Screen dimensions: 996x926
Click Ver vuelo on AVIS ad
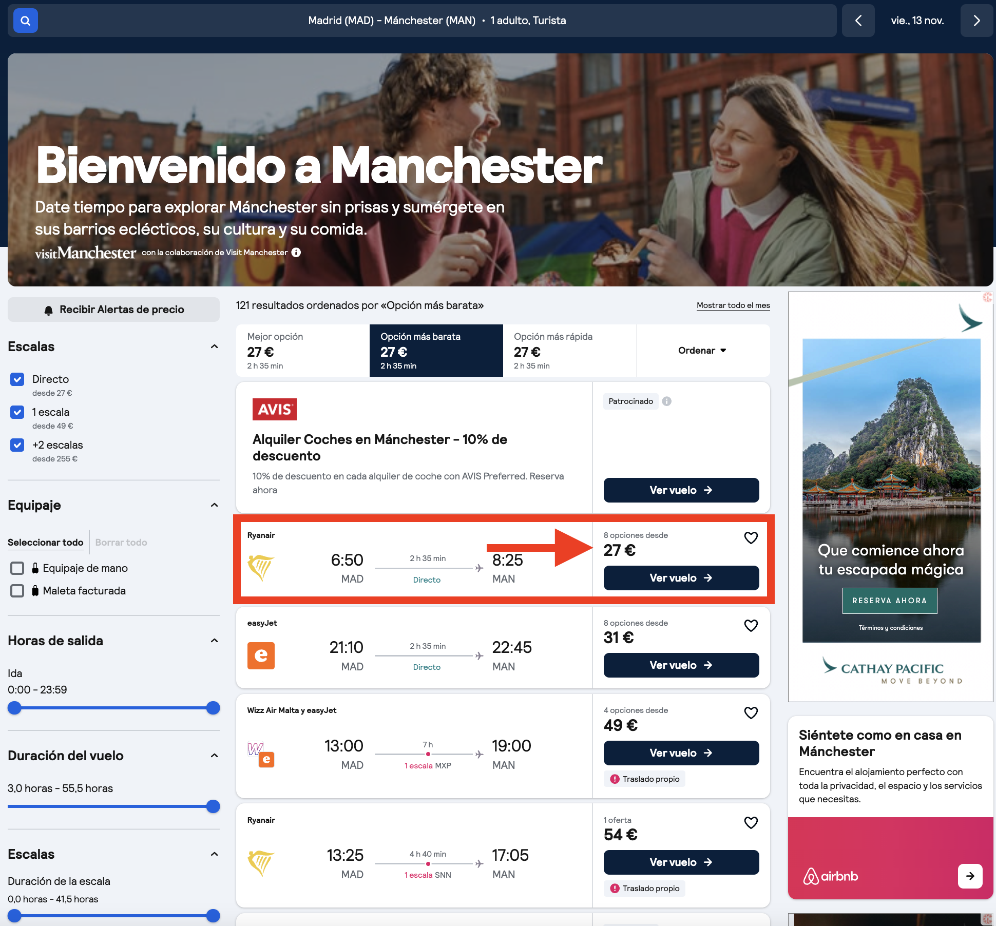click(x=681, y=490)
